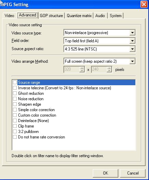Open the GOP structure tab
This screenshot has height=180, width=149.
coord(51,16)
